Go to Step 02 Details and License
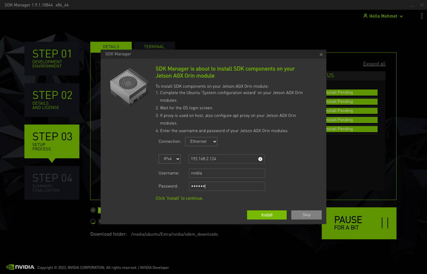The width and height of the screenshot is (427, 274). point(52,100)
